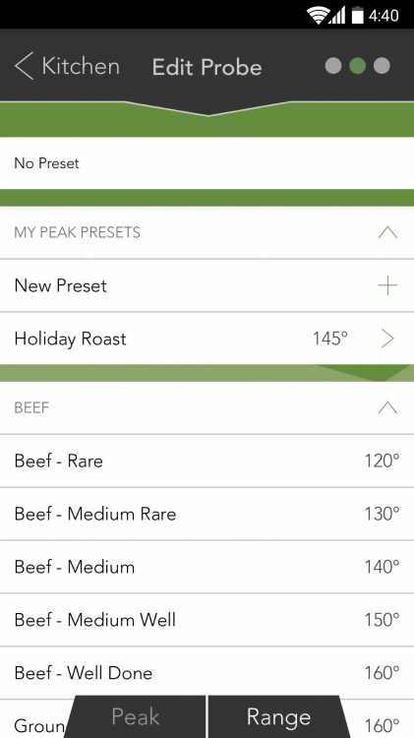Switch to the Peak tab
The image size is (414, 738).
(136, 716)
